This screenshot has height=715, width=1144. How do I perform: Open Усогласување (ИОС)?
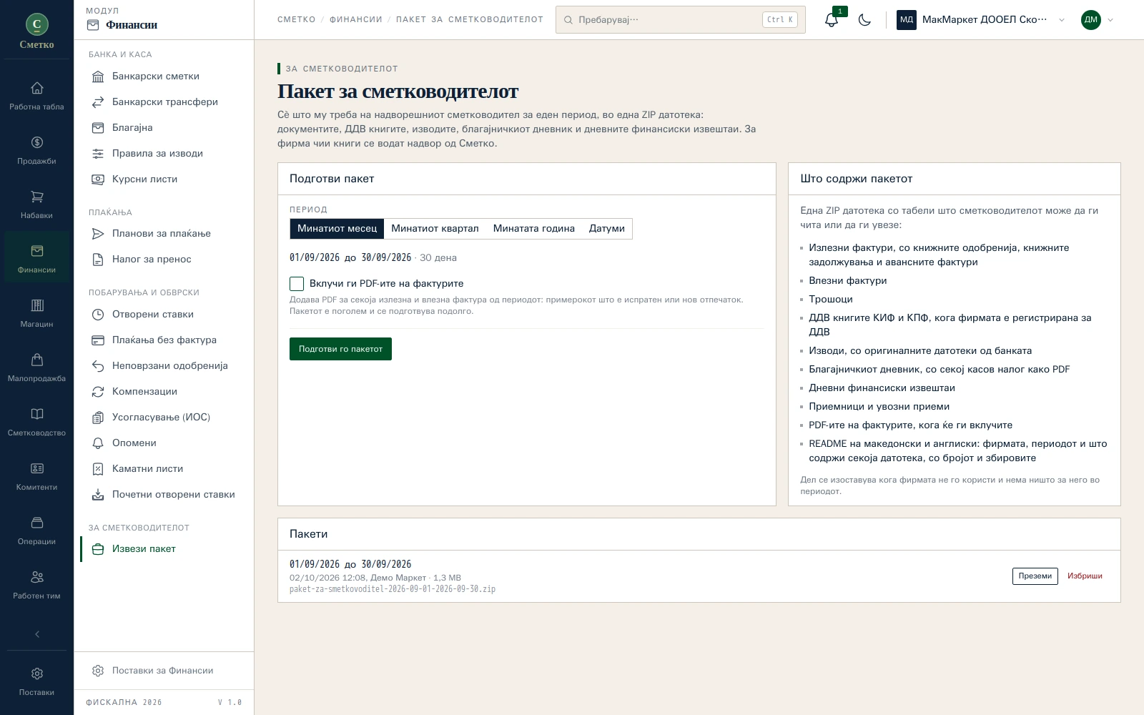(x=164, y=418)
